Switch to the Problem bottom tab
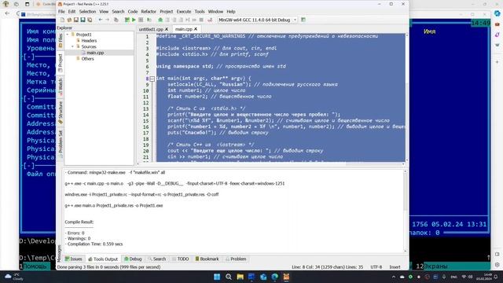 click(236, 259)
